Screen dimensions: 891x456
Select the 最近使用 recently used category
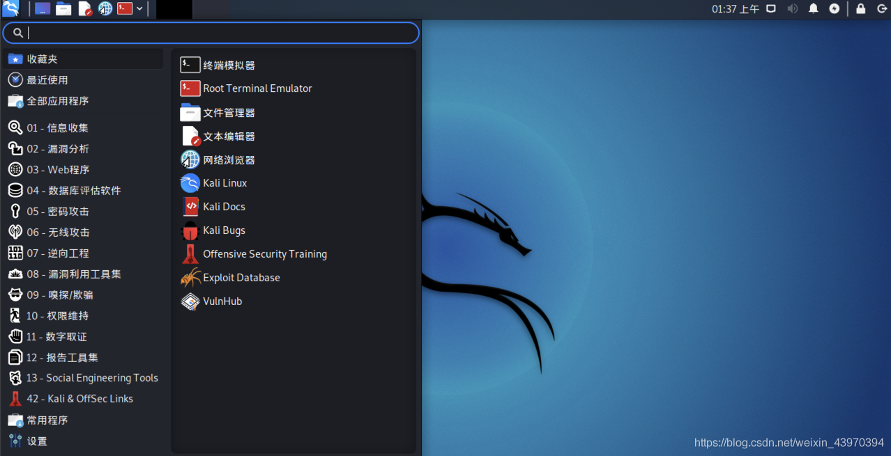point(84,80)
